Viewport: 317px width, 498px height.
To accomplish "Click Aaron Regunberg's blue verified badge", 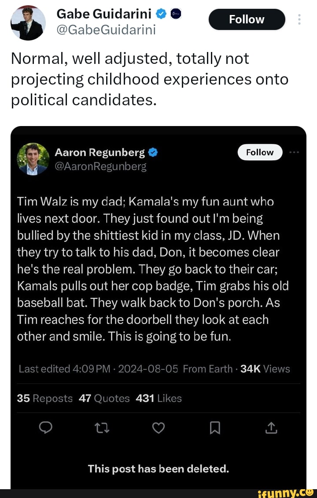I will click(153, 152).
